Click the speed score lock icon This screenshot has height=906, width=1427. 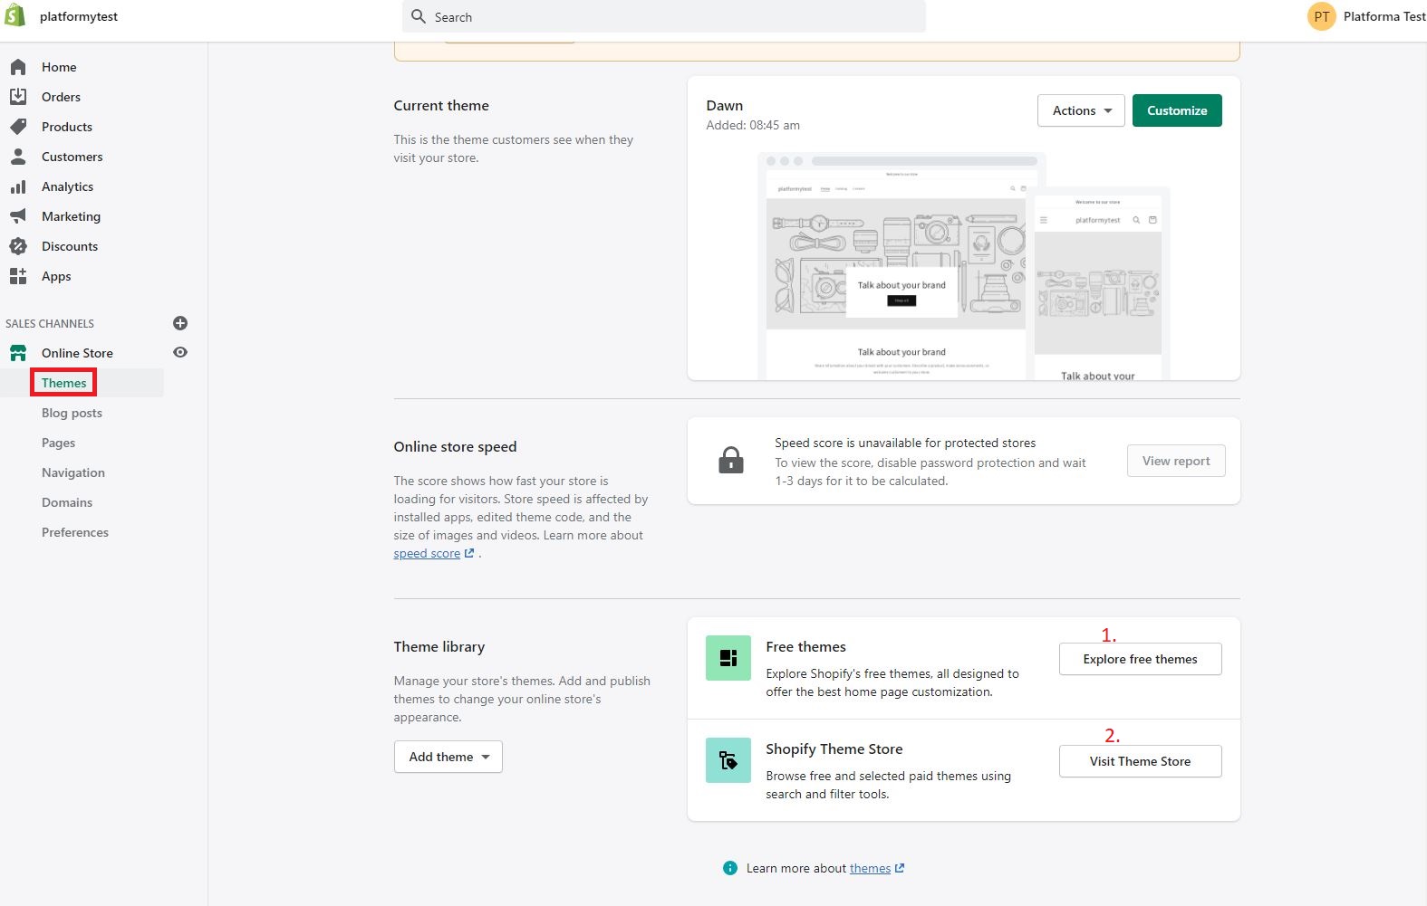tap(731, 460)
